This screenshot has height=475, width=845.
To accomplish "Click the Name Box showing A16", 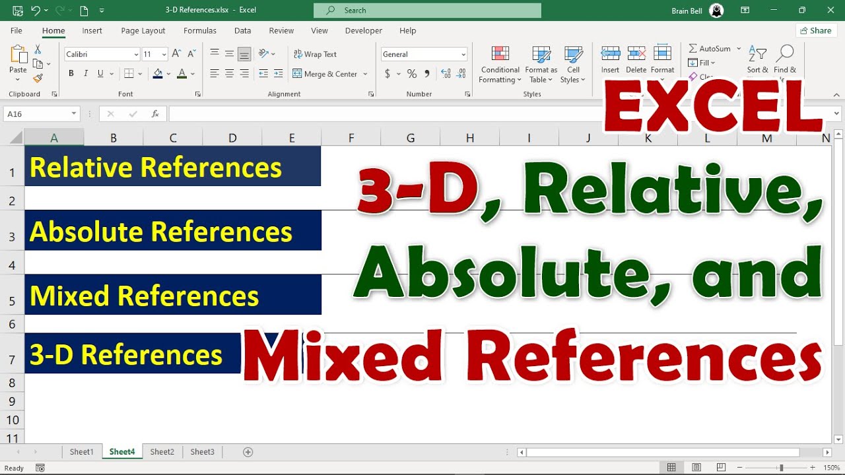I will point(41,114).
